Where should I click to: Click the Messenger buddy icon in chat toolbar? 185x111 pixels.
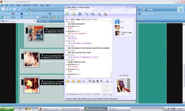tap(101, 81)
